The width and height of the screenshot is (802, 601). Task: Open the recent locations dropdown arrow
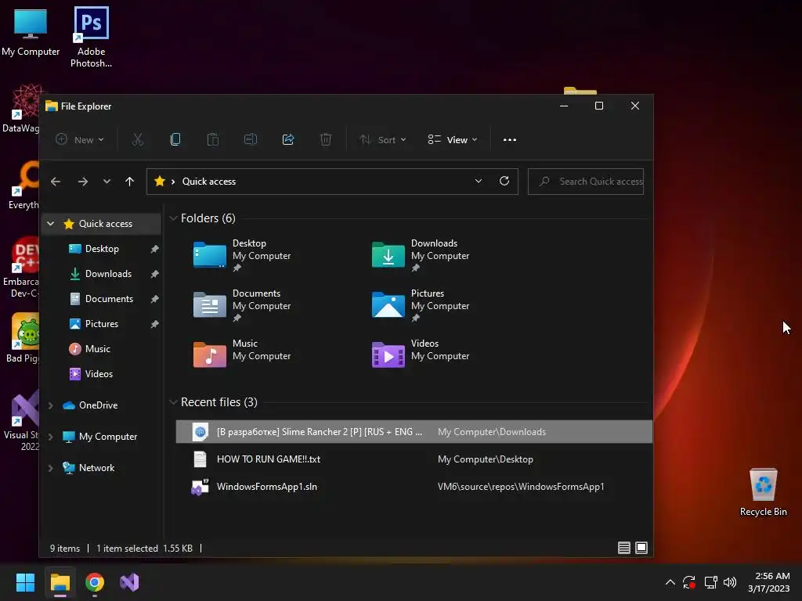[x=107, y=182]
